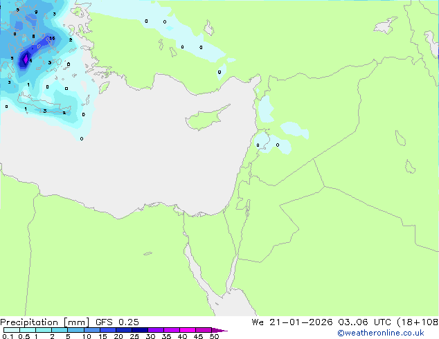Viewport: 439px width, 339px height.
Task: Click the above-50 arrow tip of legend
Action: click(219, 330)
